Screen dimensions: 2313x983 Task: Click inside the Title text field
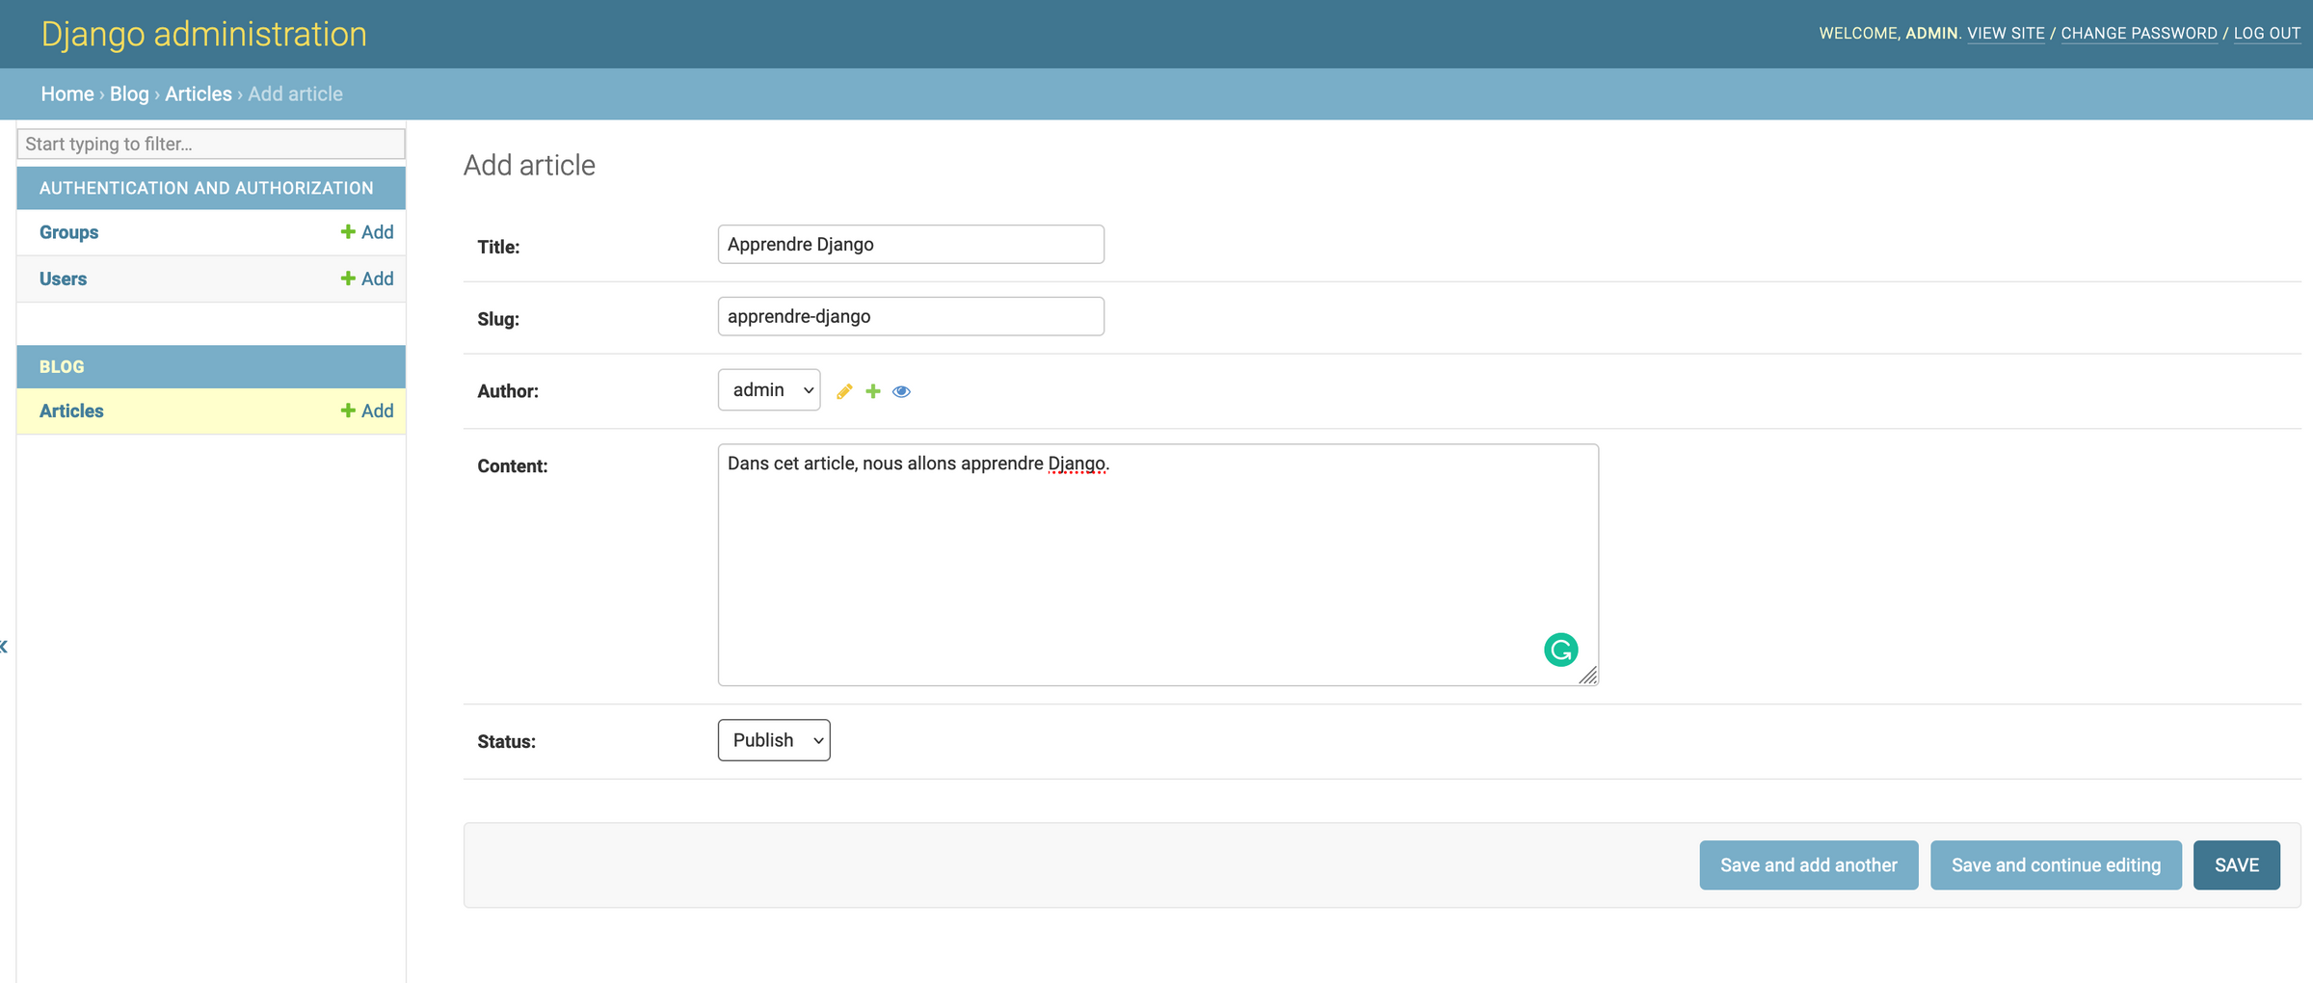[910, 244]
